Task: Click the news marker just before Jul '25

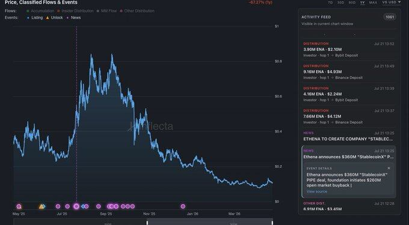Action: [x=58, y=206]
